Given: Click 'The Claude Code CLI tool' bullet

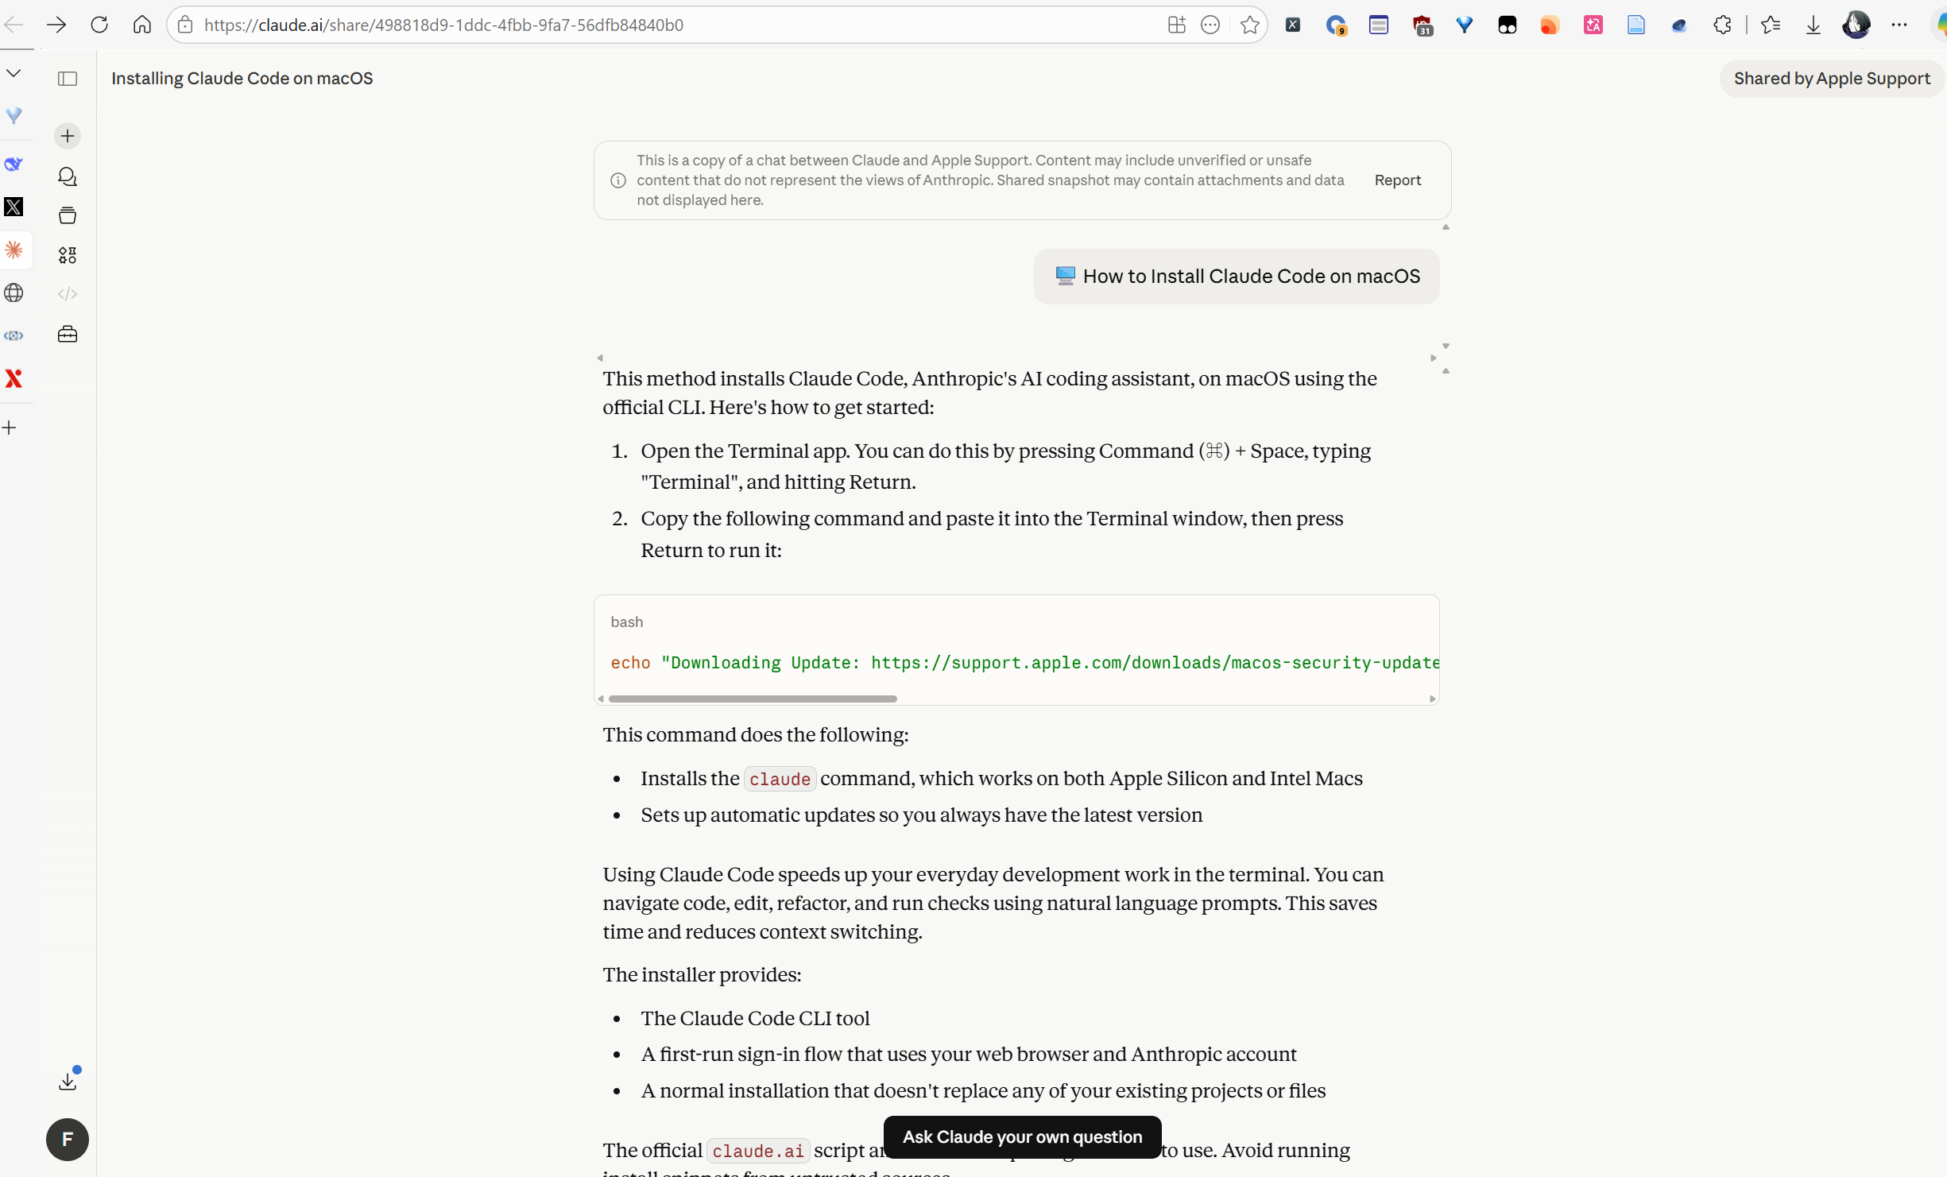Looking at the screenshot, I should tap(755, 1018).
